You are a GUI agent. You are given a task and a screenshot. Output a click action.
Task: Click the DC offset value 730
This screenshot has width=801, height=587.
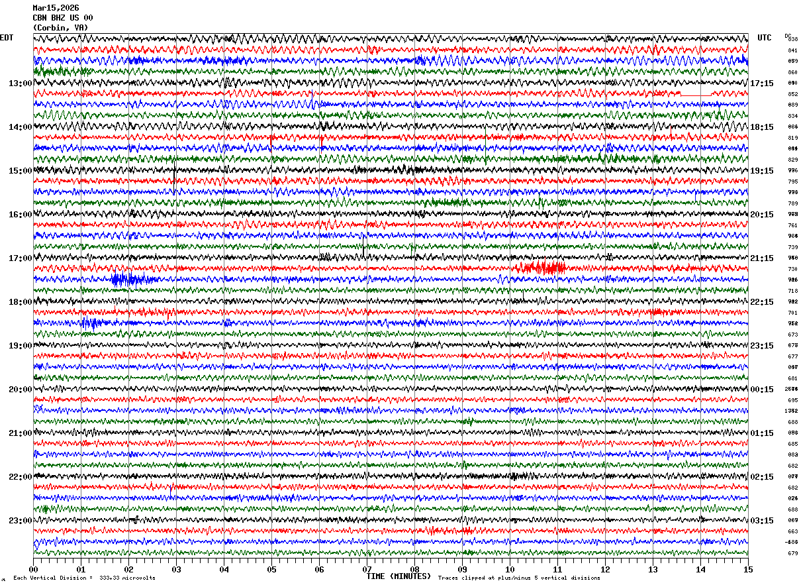click(792, 269)
